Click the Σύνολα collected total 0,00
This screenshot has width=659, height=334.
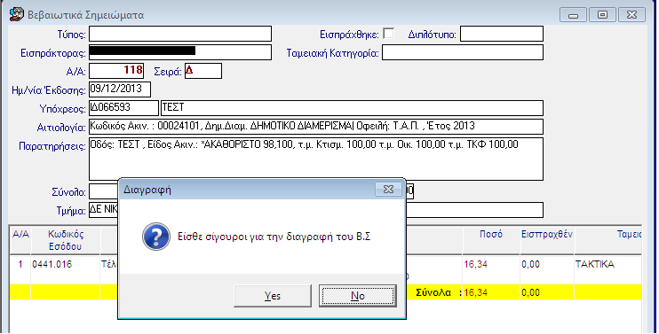(547, 292)
